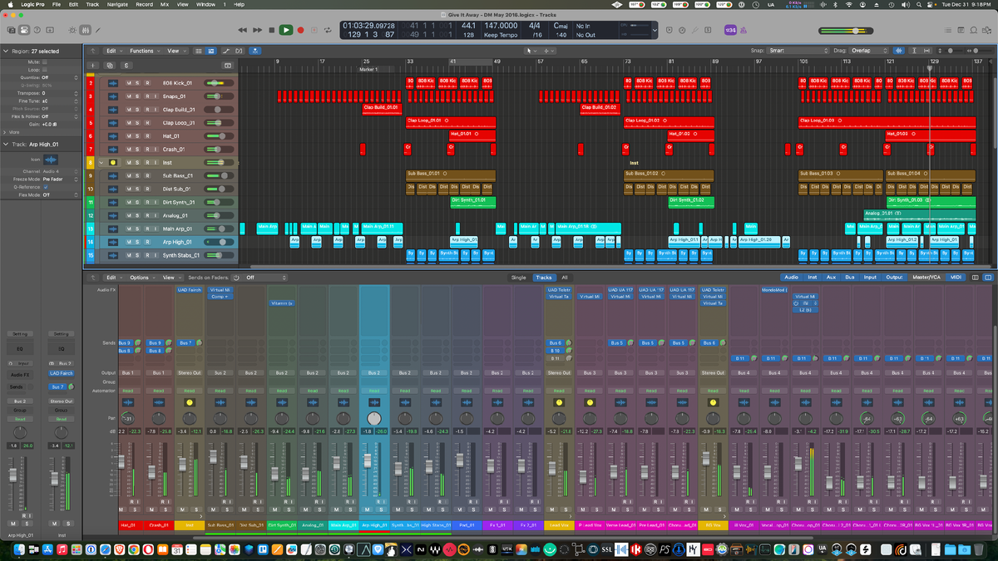998x561 pixels.
Task: Click the Fast Forward transport button
Action: tap(257, 30)
